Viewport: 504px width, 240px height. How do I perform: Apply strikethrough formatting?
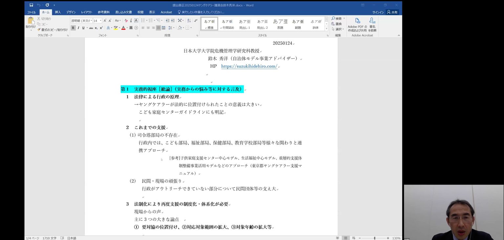91,28
